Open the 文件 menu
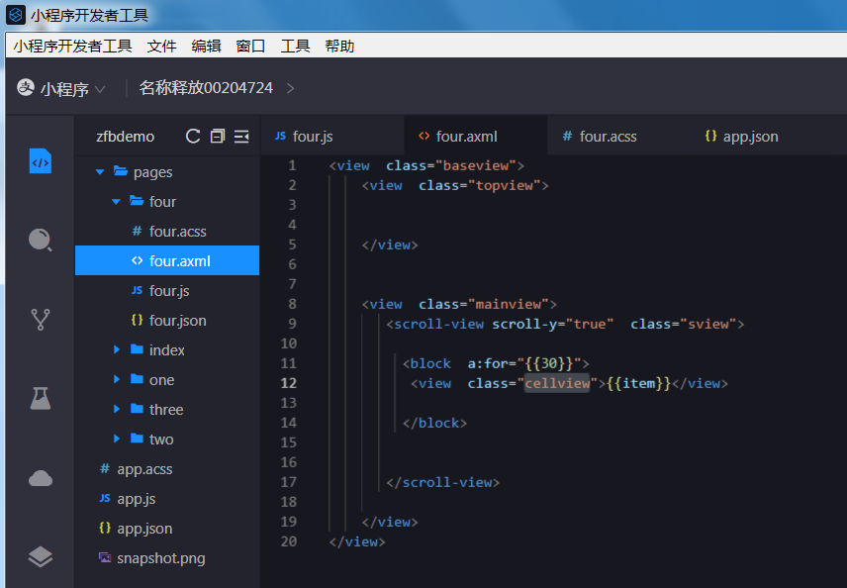 point(161,46)
